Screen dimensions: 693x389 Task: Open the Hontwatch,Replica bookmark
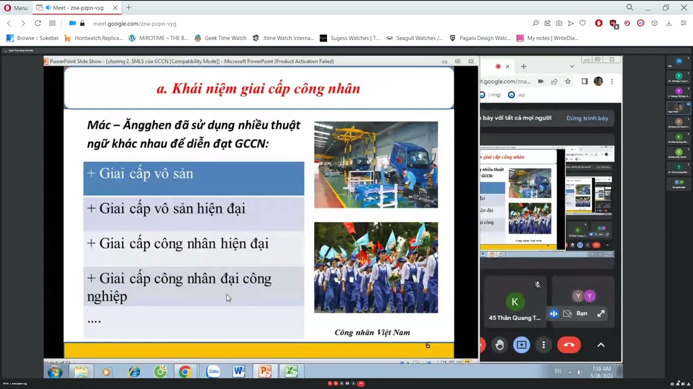[x=94, y=38]
